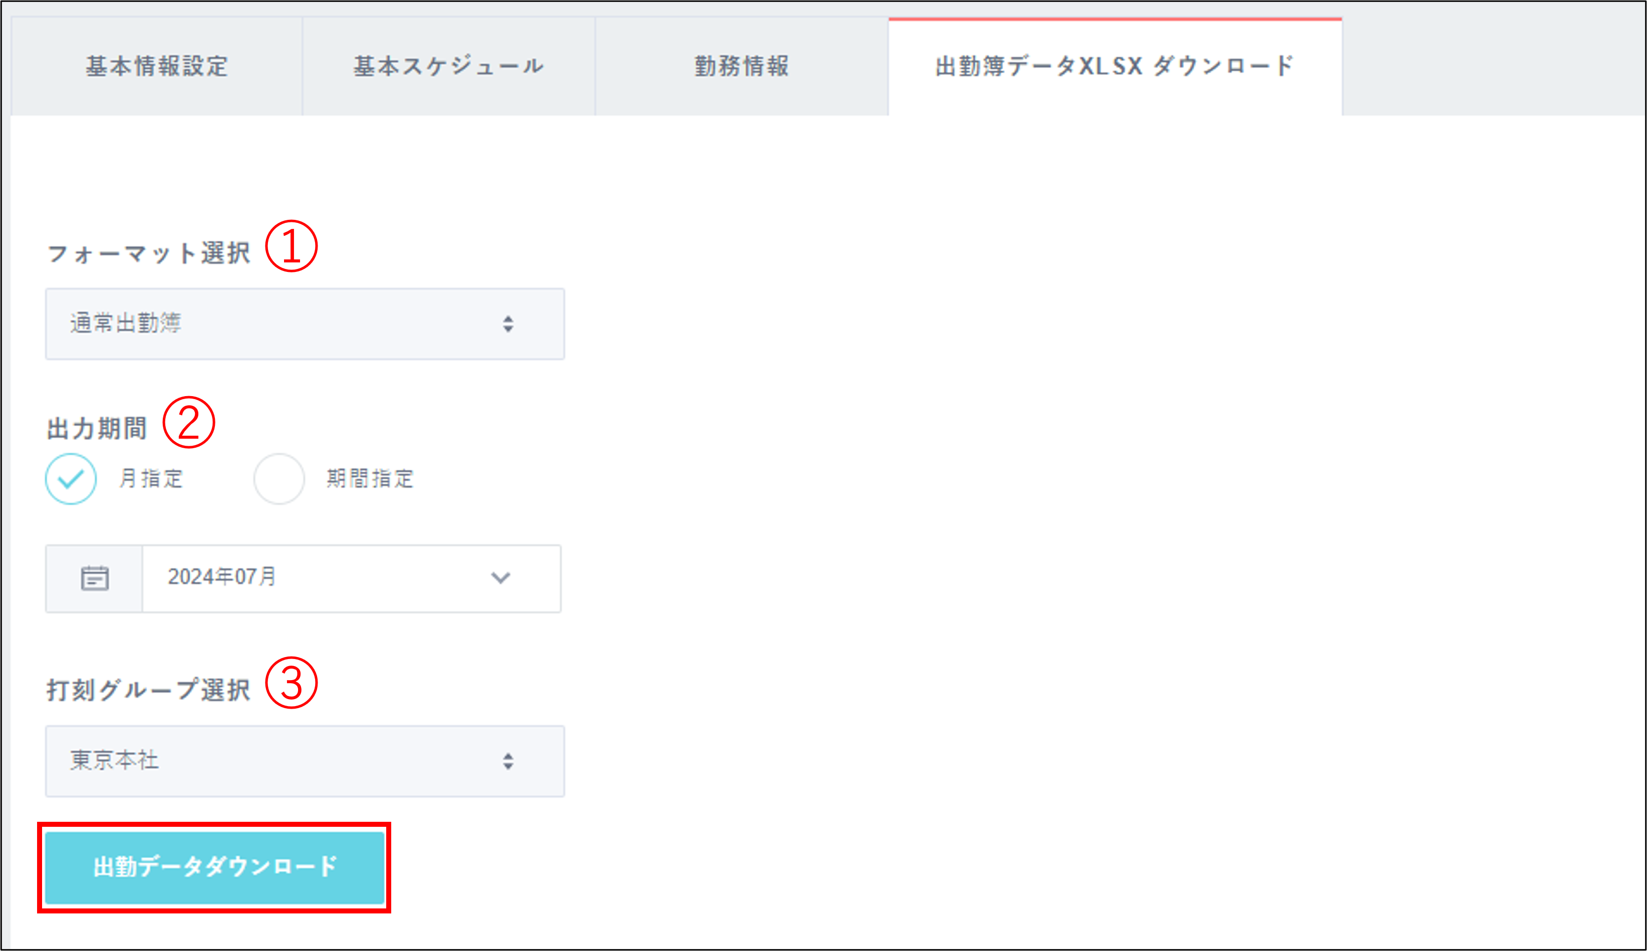Click the 月指定 option label text
The width and height of the screenshot is (1647, 951).
coord(151,479)
